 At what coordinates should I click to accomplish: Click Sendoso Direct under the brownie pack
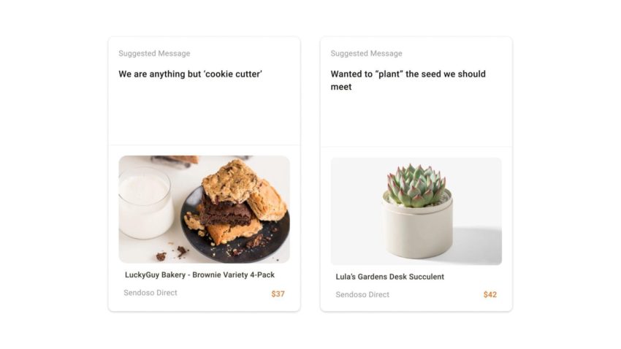click(150, 293)
